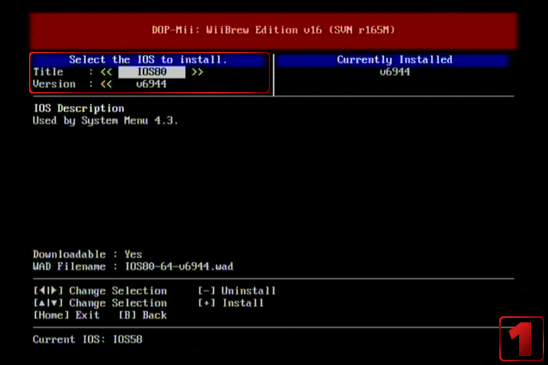Click the [+] Install option

(x=231, y=303)
